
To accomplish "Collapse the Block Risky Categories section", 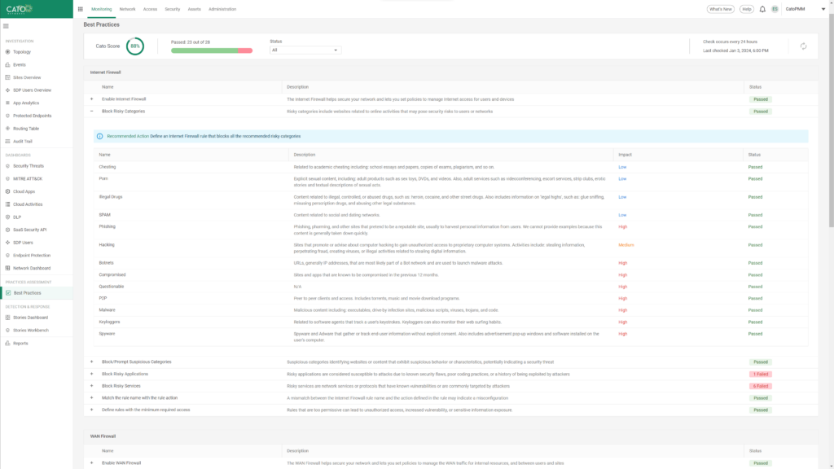I will point(90,111).
